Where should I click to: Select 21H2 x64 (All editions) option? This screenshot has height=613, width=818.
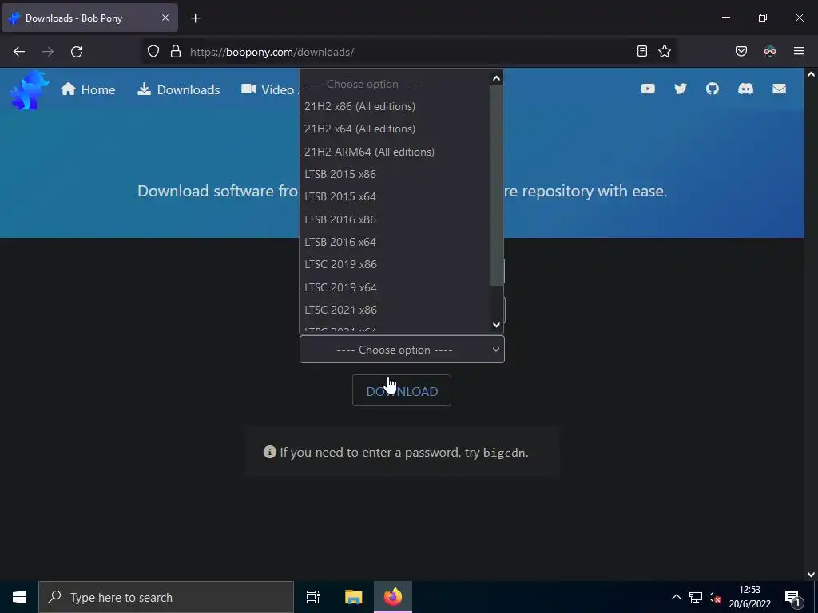click(x=395, y=129)
